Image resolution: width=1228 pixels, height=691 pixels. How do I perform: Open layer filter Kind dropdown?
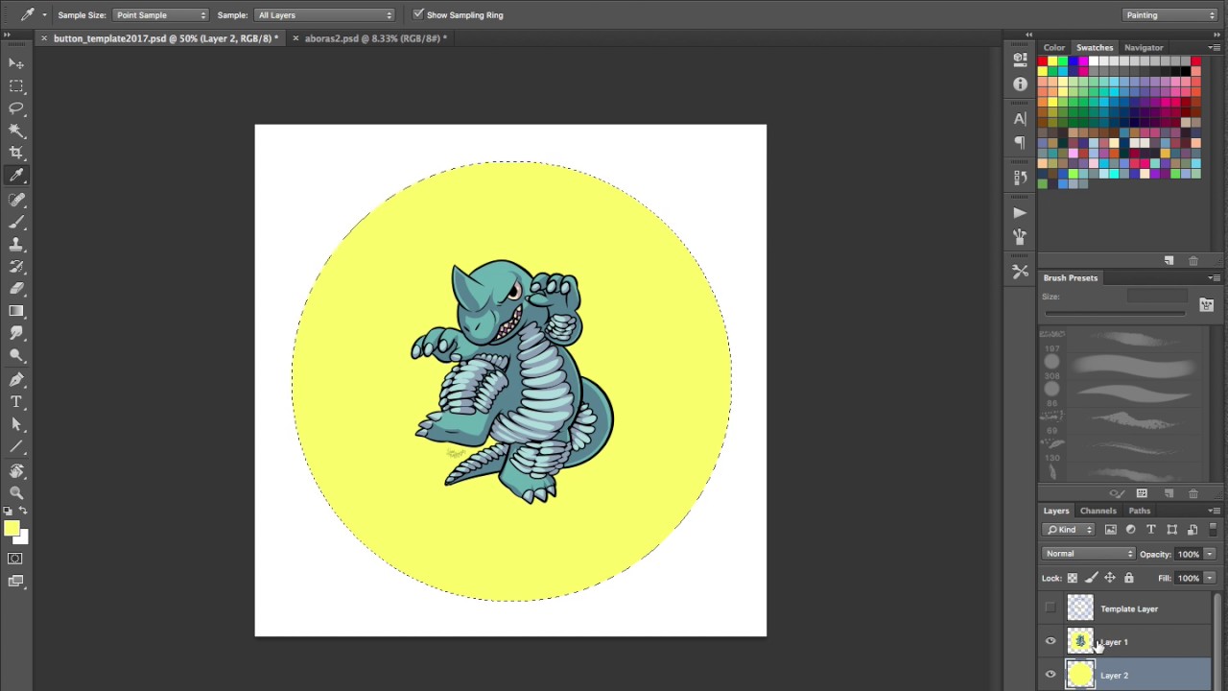(x=1069, y=530)
